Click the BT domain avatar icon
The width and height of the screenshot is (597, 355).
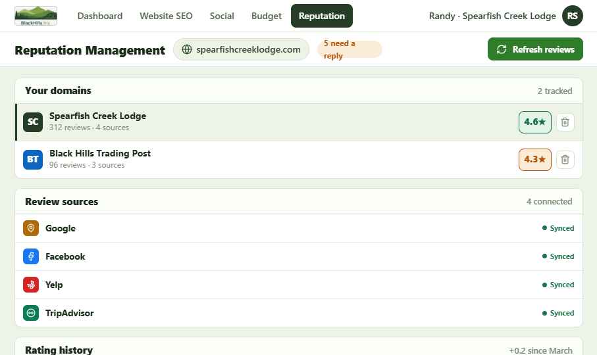pyautogui.click(x=33, y=159)
